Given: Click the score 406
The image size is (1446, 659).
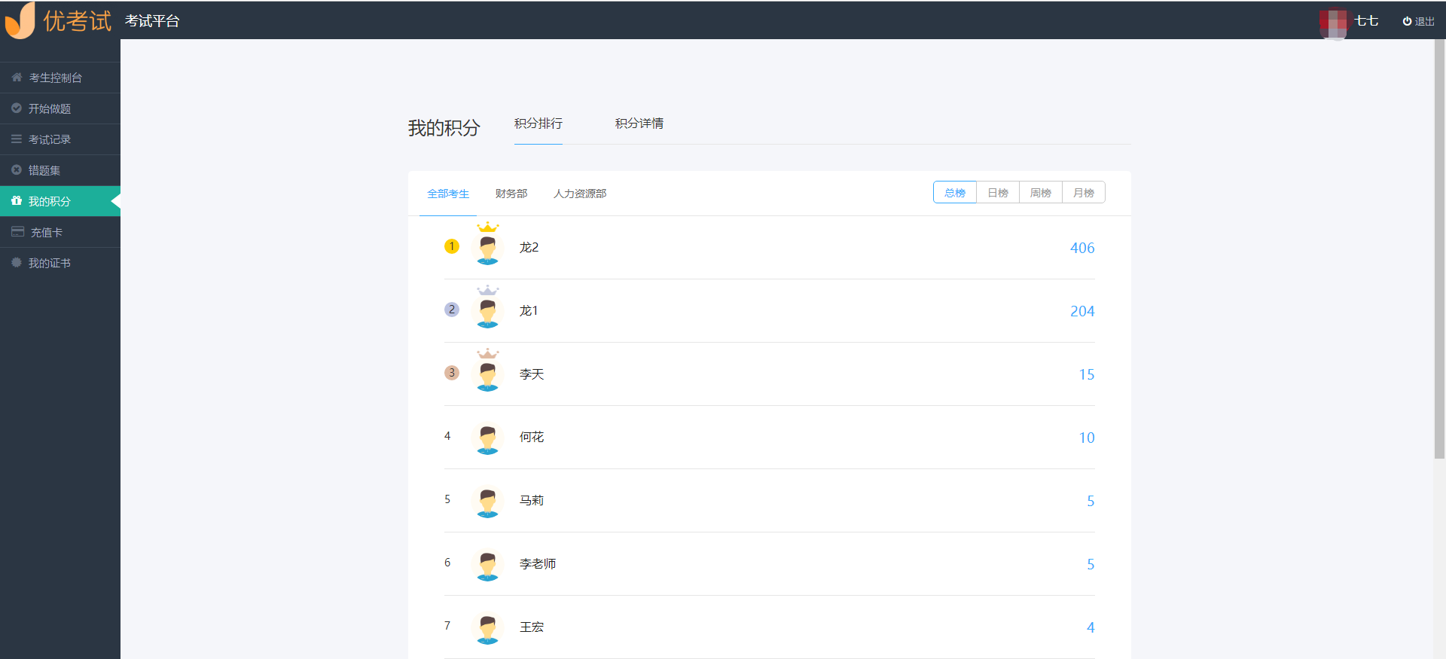Looking at the screenshot, I should point(1082,248).
